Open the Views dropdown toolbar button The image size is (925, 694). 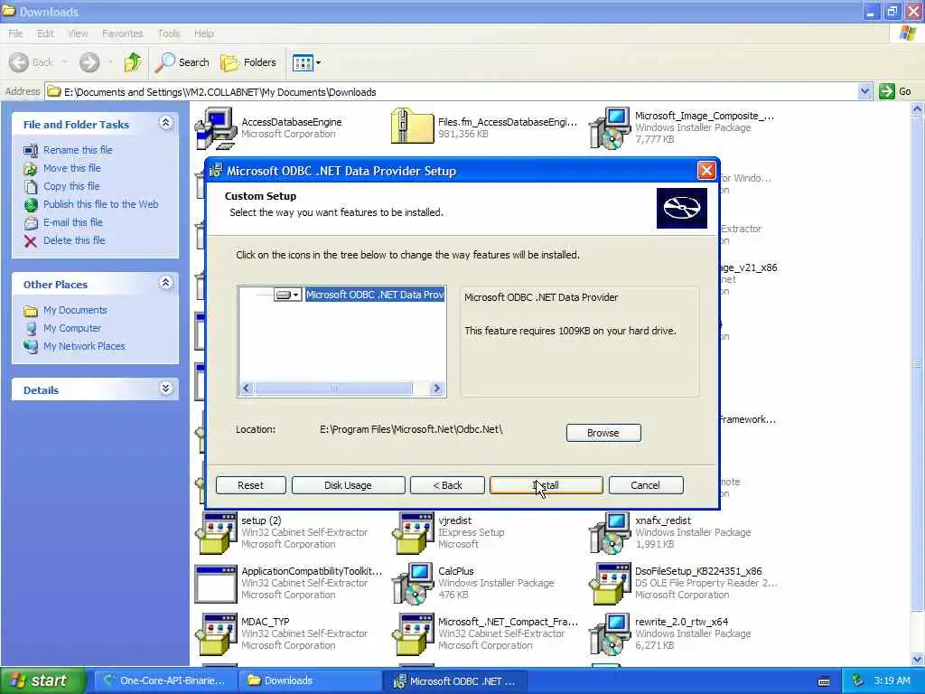pyautogui.click(x=307, y=62)
